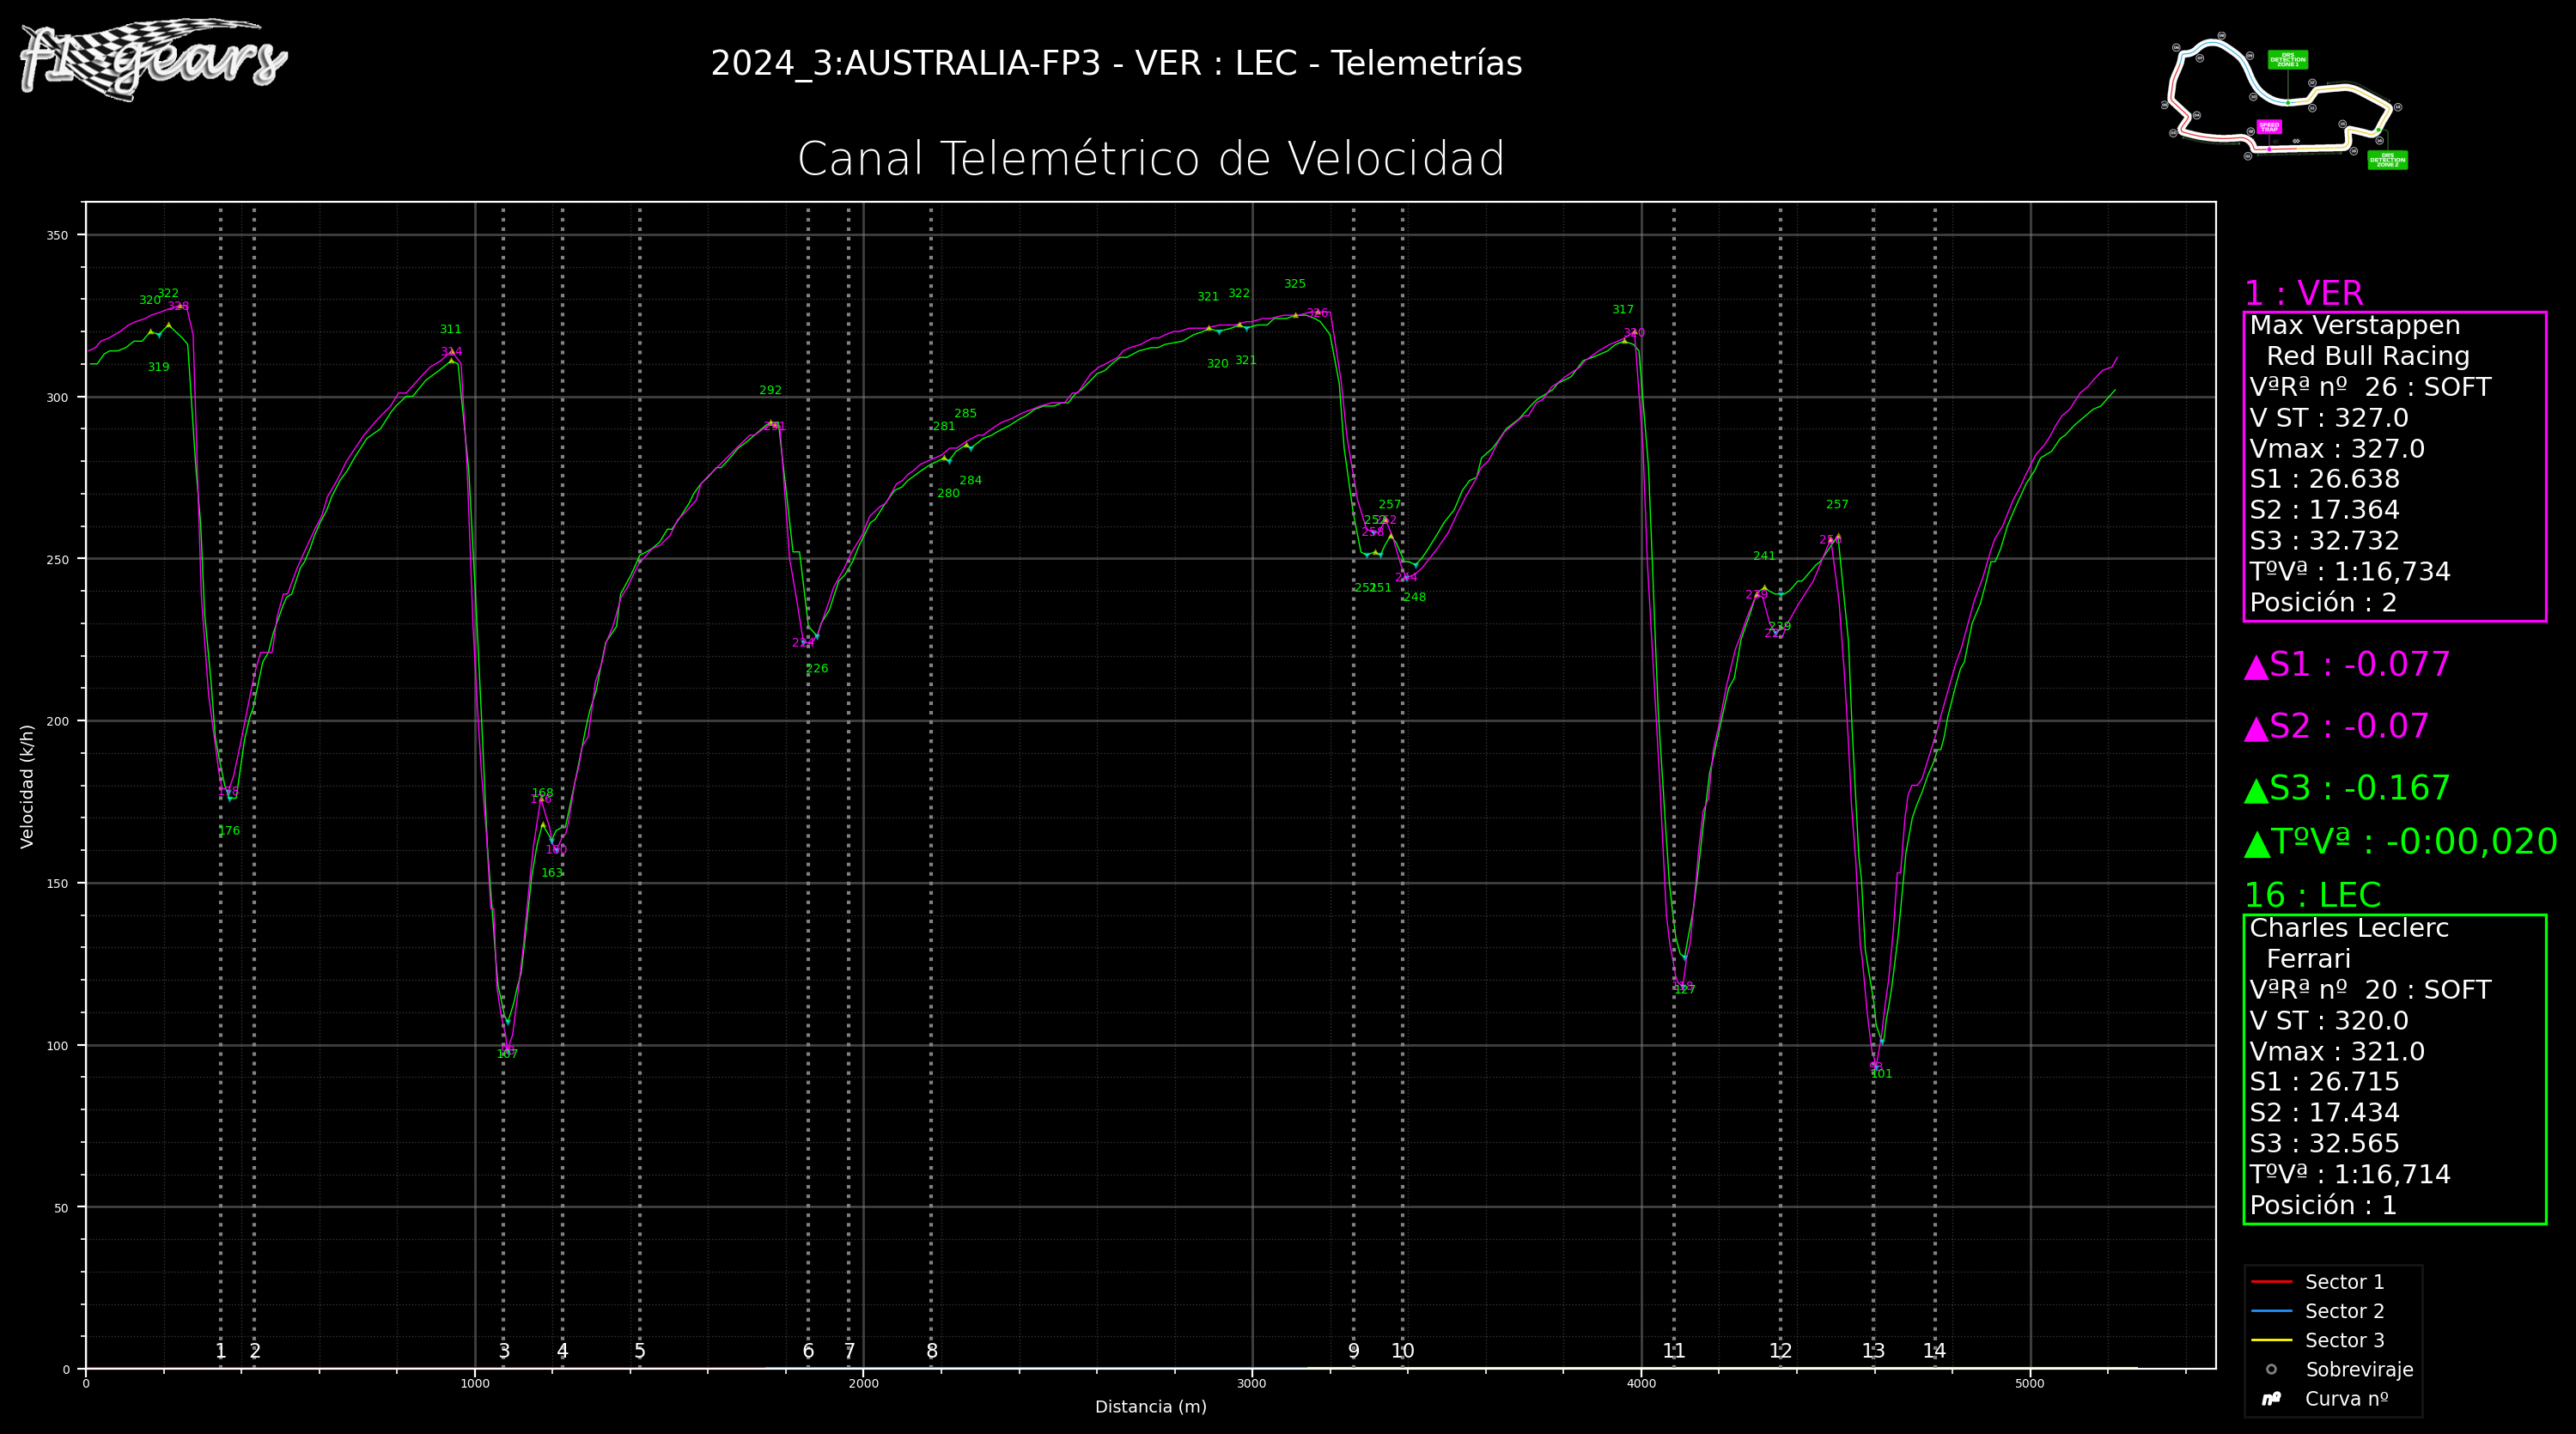Select the '1 : VER' driver heading
Viewport: 2576px width, 1434px height.
tap(2303, 293)
